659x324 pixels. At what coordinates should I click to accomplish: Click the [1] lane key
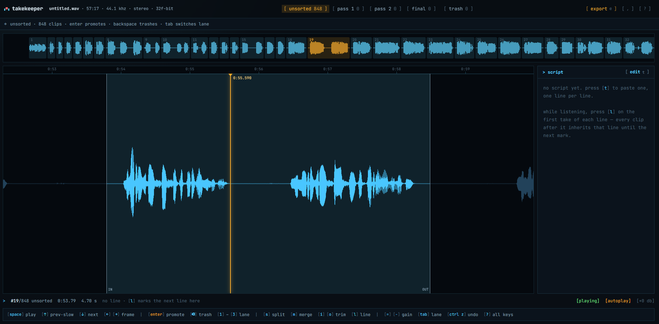[x=221, y=315]
